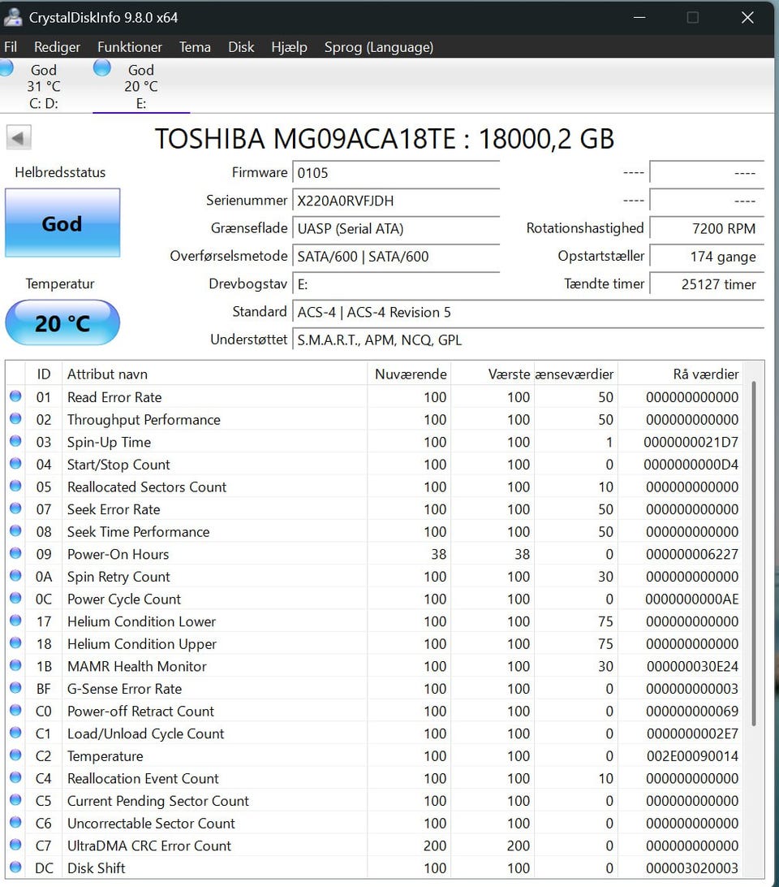This screenshot has width=779, height=887.
Task: Open the Sprog (Language) menu
Action: pos(378,47)
